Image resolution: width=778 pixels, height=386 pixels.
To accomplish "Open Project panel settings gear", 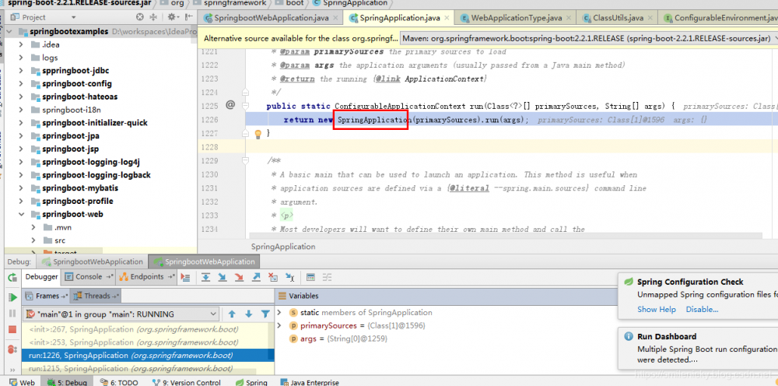I will [173, 17].
